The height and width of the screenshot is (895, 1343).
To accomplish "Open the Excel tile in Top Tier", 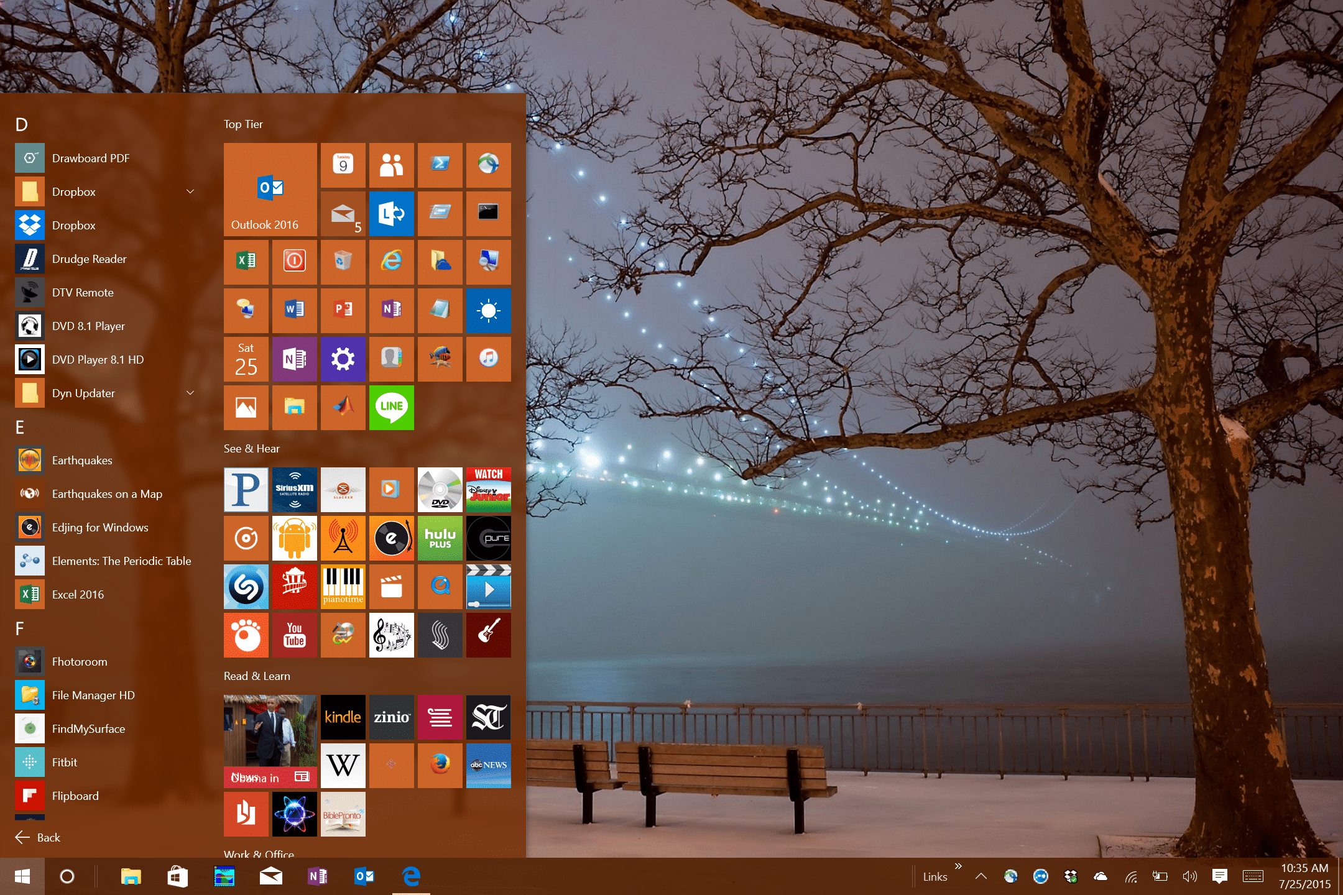I will coord(246,262).
